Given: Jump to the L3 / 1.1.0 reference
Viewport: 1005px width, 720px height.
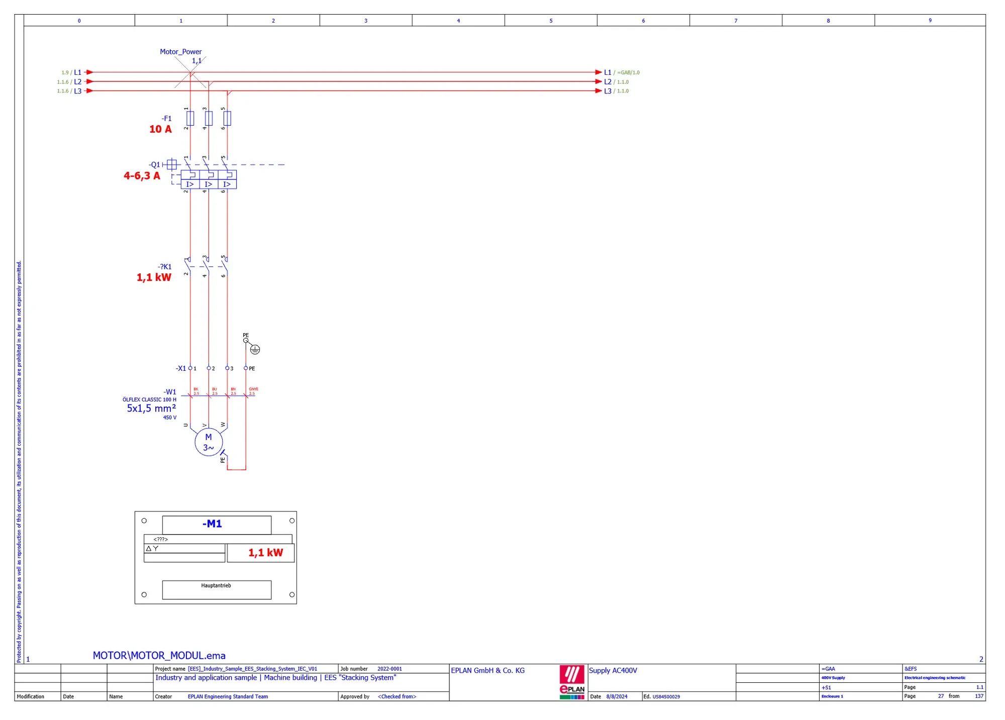Looking at the screenshot, I should click(x=616, y=91).
